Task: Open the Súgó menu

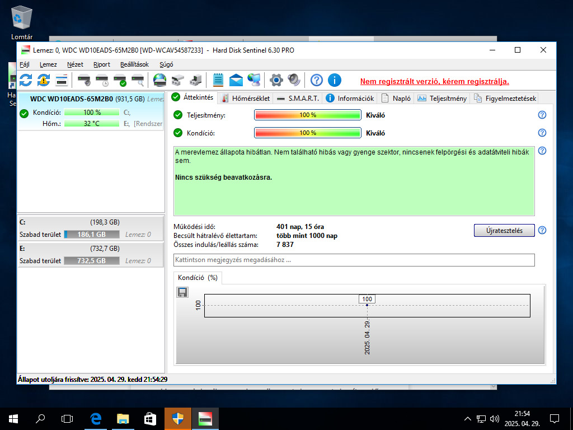Action: coord(166,64)
